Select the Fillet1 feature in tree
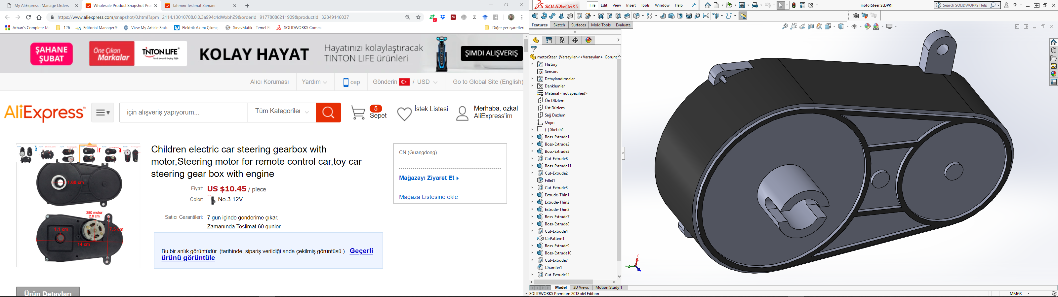Viewport: 1058px width, 297px height. click(x=550, y=181)
